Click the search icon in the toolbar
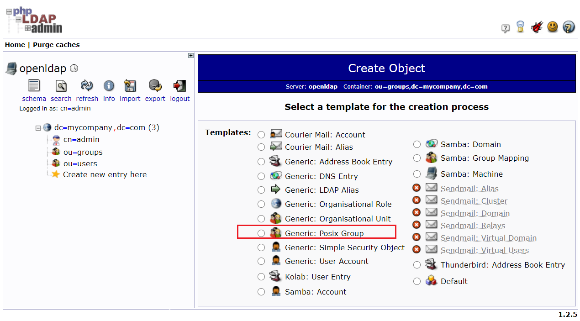 coord(61,87)
